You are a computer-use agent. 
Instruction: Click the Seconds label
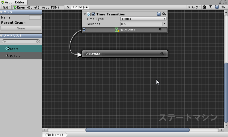click(93, 24)
